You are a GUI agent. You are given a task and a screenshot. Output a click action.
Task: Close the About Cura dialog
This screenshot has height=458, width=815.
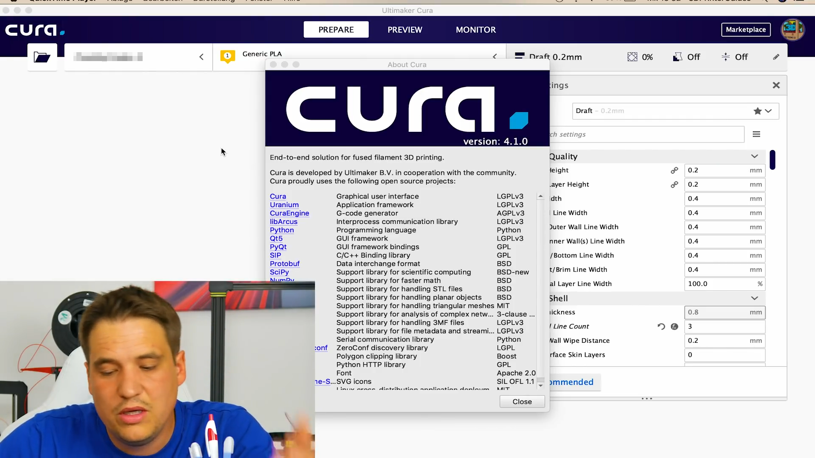pyautogui.click(x=522, y=402)
